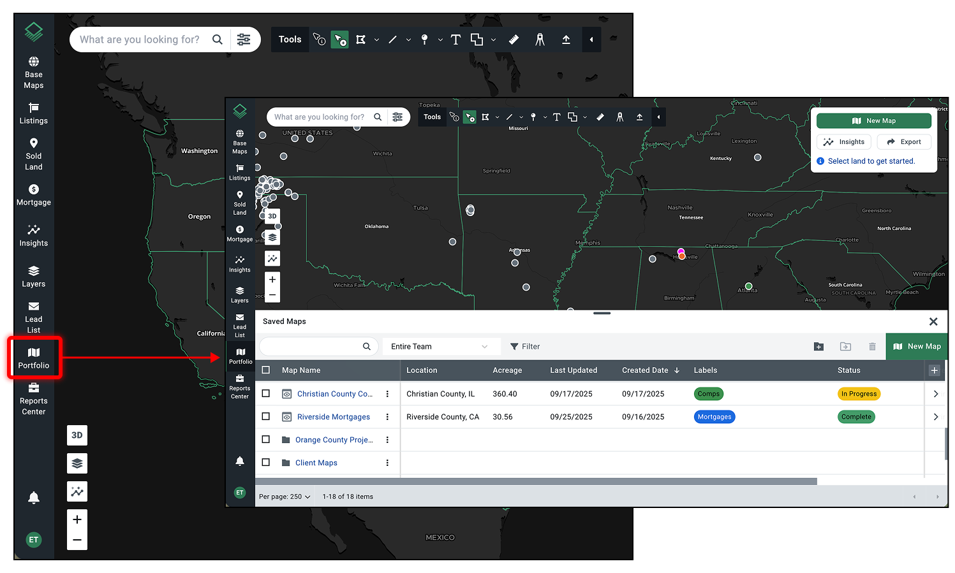Open the menu for Client Maps folder
The width and height of the screenshot is (955, 573).
click(x=387, y=463)
